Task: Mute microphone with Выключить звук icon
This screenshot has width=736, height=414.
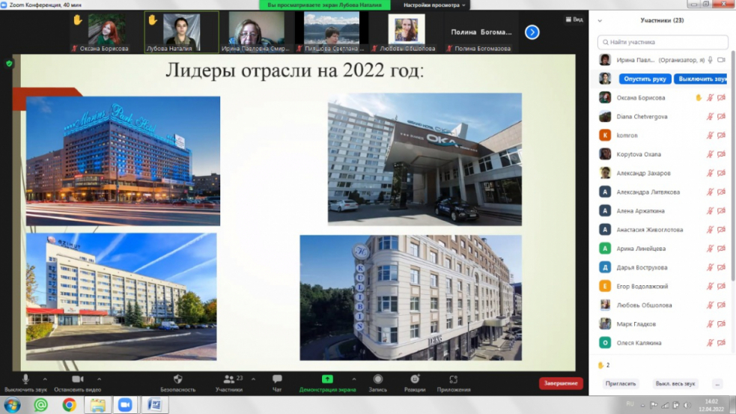Action: (x=25, y=379)
